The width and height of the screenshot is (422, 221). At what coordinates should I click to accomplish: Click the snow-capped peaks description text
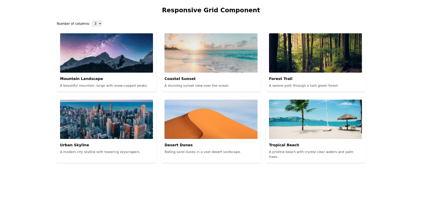tap(104, 85)
